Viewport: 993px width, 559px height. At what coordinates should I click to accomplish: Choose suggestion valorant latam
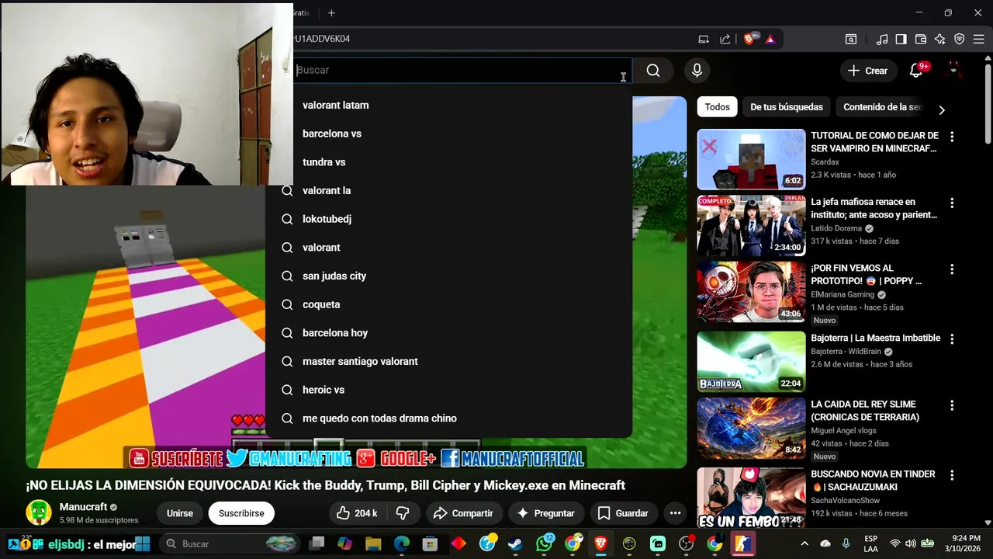click(448, 106)
